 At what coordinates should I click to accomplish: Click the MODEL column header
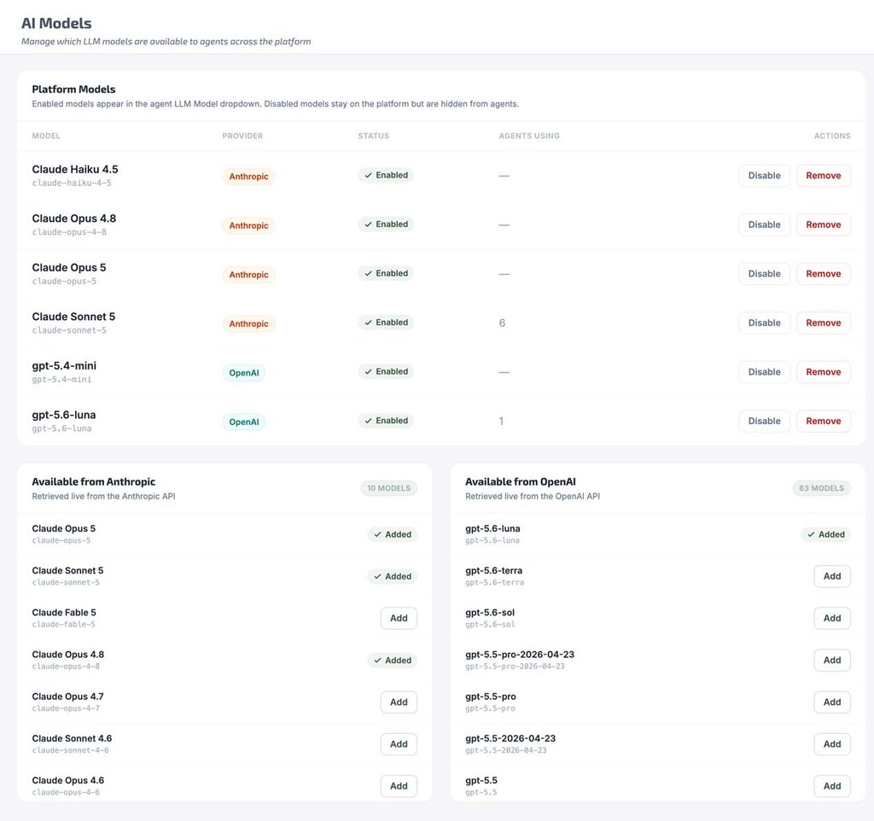46,136
